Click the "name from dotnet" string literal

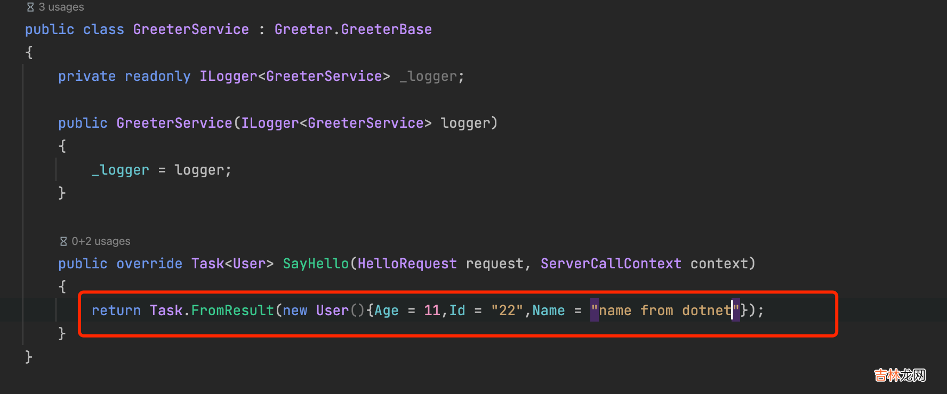[x=665, y=310]
